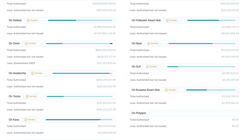Click the On Near progress bar

(x=202, y=43)
